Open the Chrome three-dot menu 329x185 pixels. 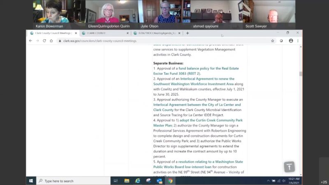298,41
